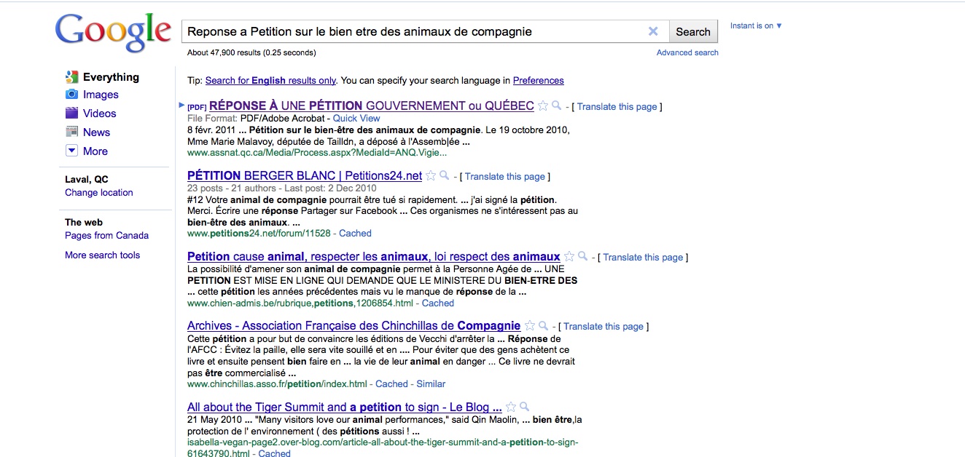The width and height of the screenshot is (965, 457).
Task: Click the News newspaper icon
Action: pos(71,132)
